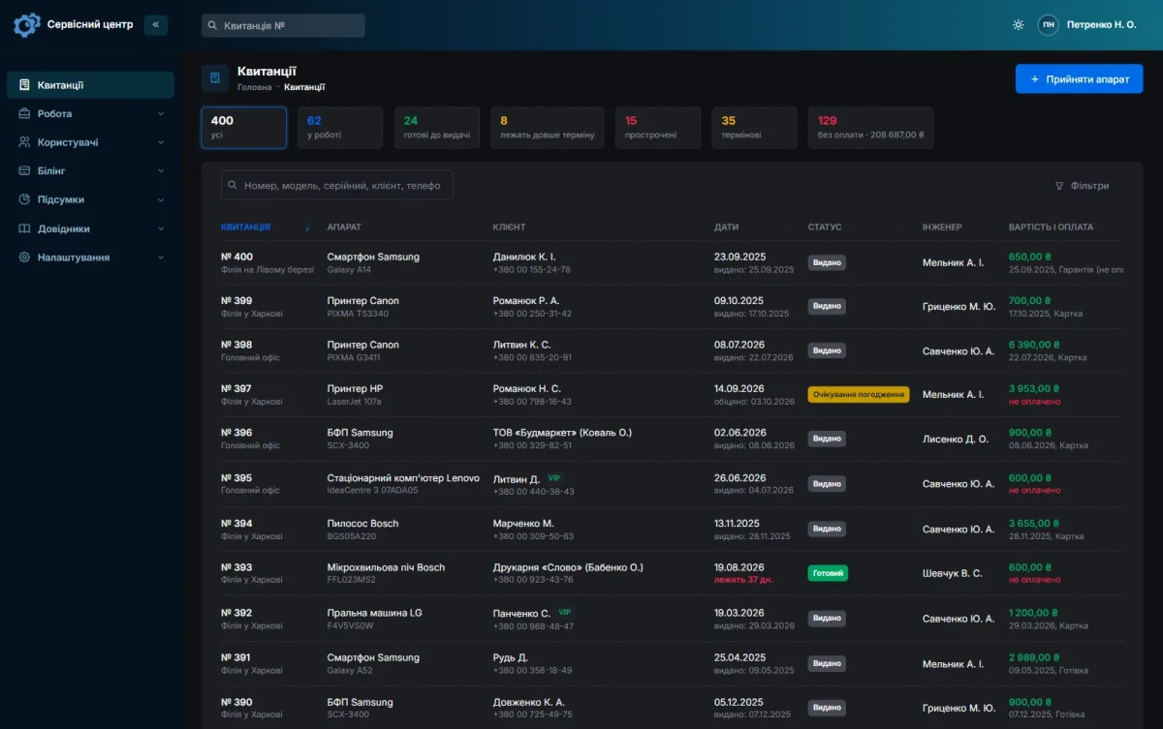Sort by the Статус column header
This screenshot has width=1163, height=729.
(x=825, y=228)
